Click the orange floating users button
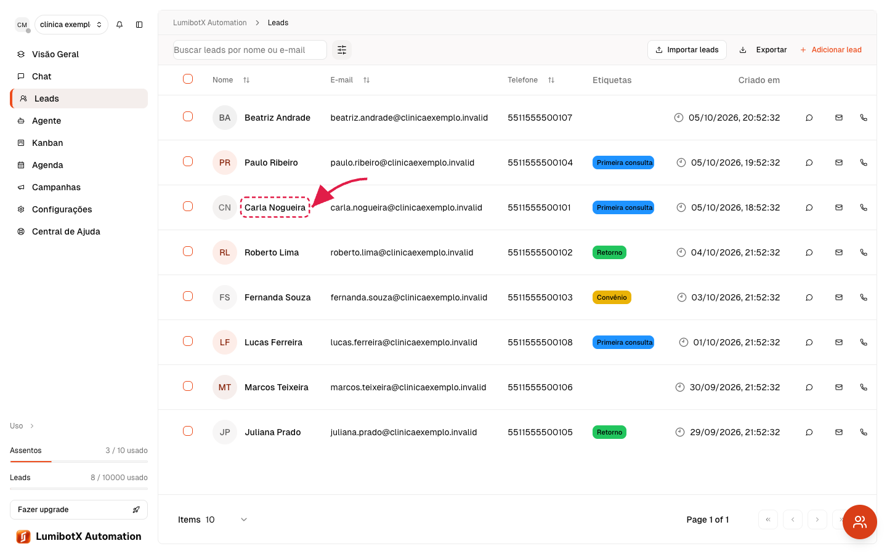This screenshot has height=554, width=887. [860, 522]
